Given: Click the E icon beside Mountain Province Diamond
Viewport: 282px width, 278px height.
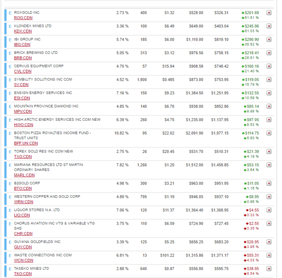Looking at the screenshot, I should (x=10, y=107).
